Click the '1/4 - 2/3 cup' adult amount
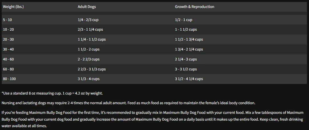The width and height of the screenshot is (309, 130). (x=88, y=20)
